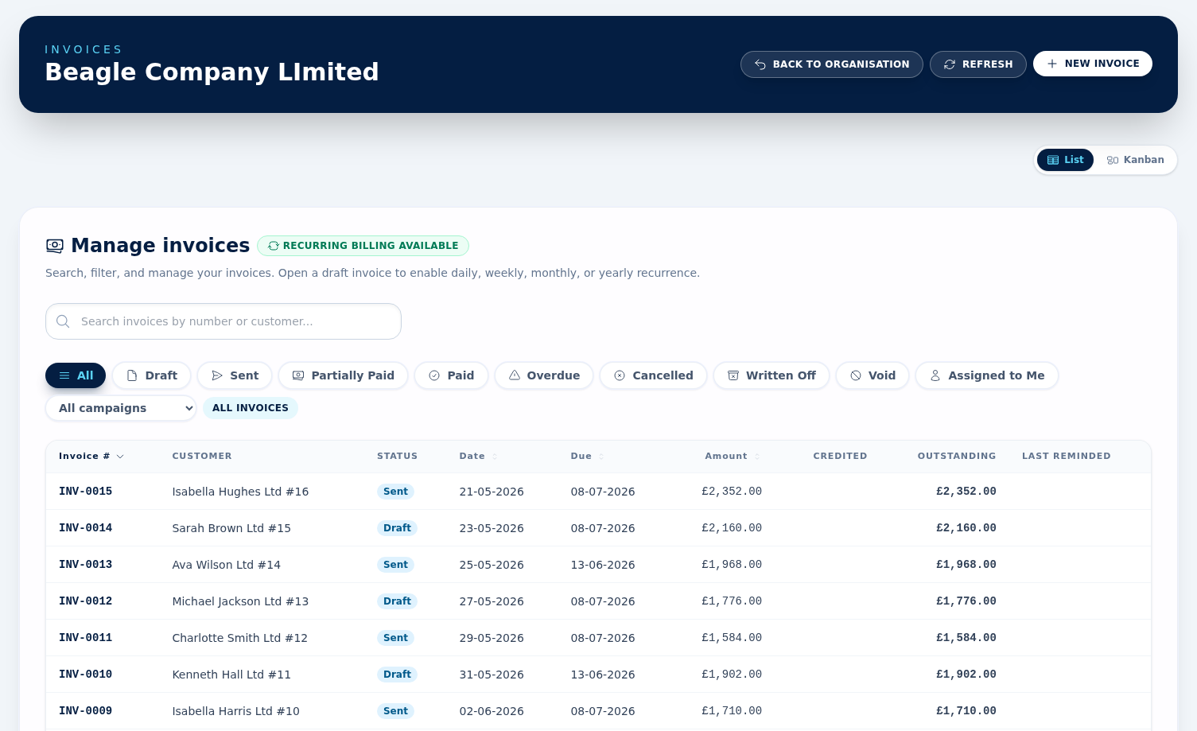Viewport: 1197px width, 731px height.
Task: Click the prohibited circle icon on Void filter
Action: tap(856, 375)
